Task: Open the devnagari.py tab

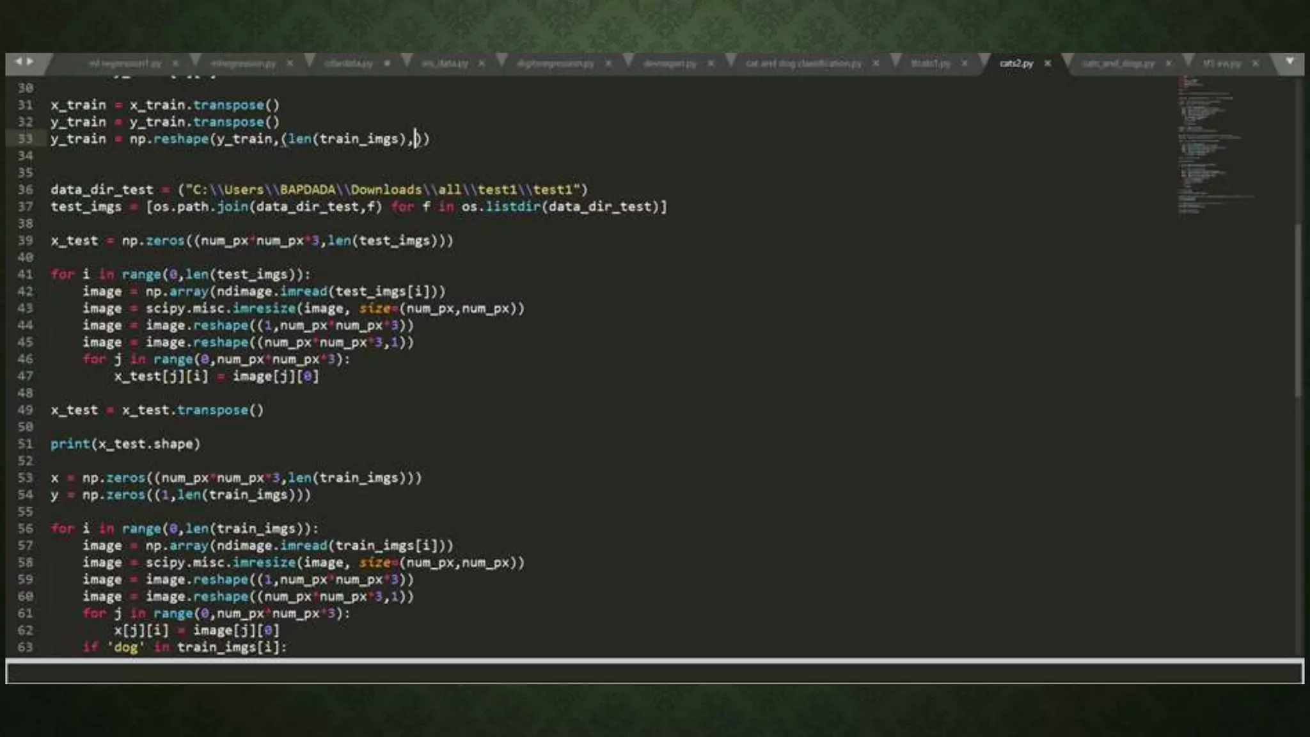Action: pyautogui.click(x=669, y=63)
